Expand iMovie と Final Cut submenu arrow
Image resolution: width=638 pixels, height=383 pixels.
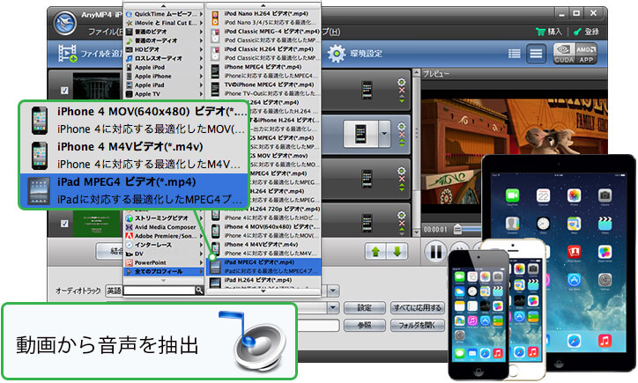coord(201,23)
